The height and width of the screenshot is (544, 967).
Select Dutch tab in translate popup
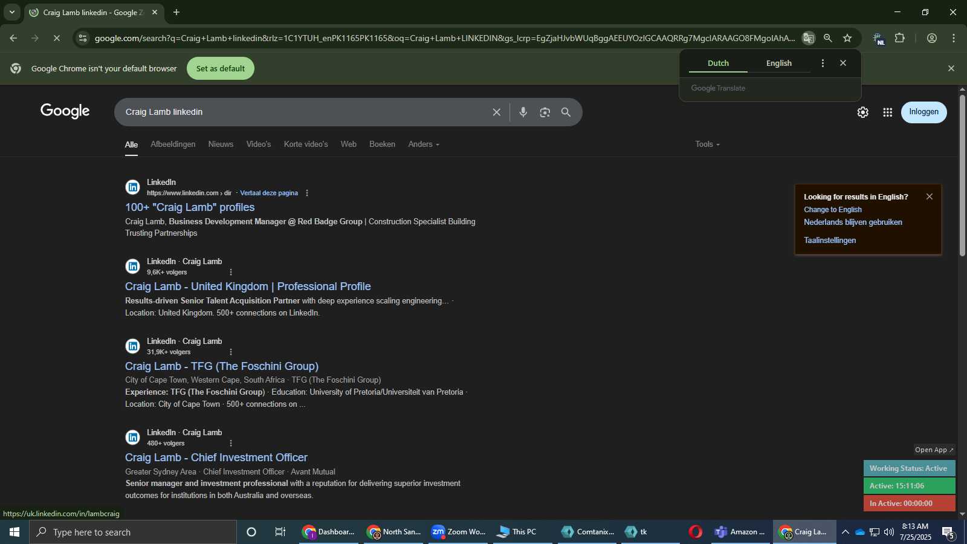718,63
